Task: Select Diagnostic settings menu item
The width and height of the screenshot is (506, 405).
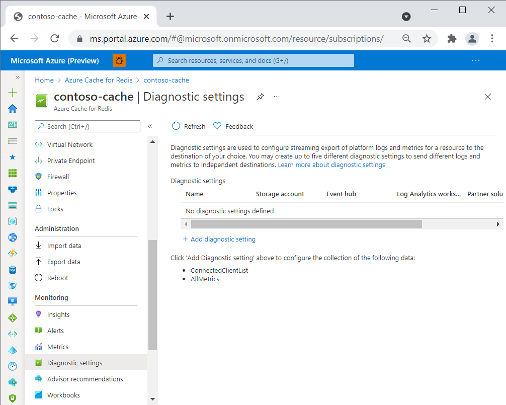Action: tap(86, 363)
